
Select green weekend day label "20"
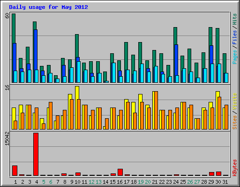tap(148, 182)
